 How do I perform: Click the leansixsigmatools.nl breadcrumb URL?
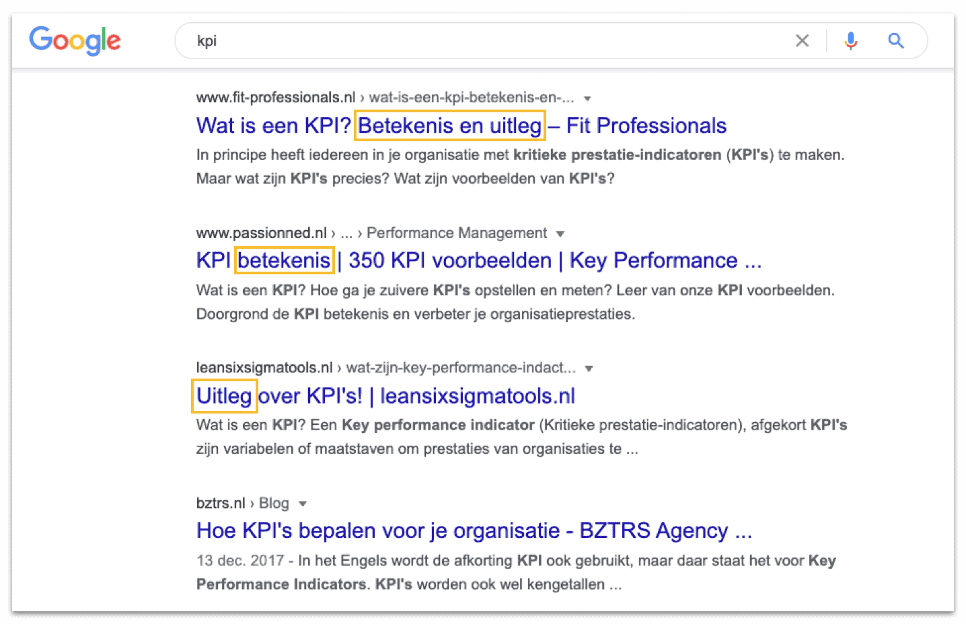[x=386, y=368]
